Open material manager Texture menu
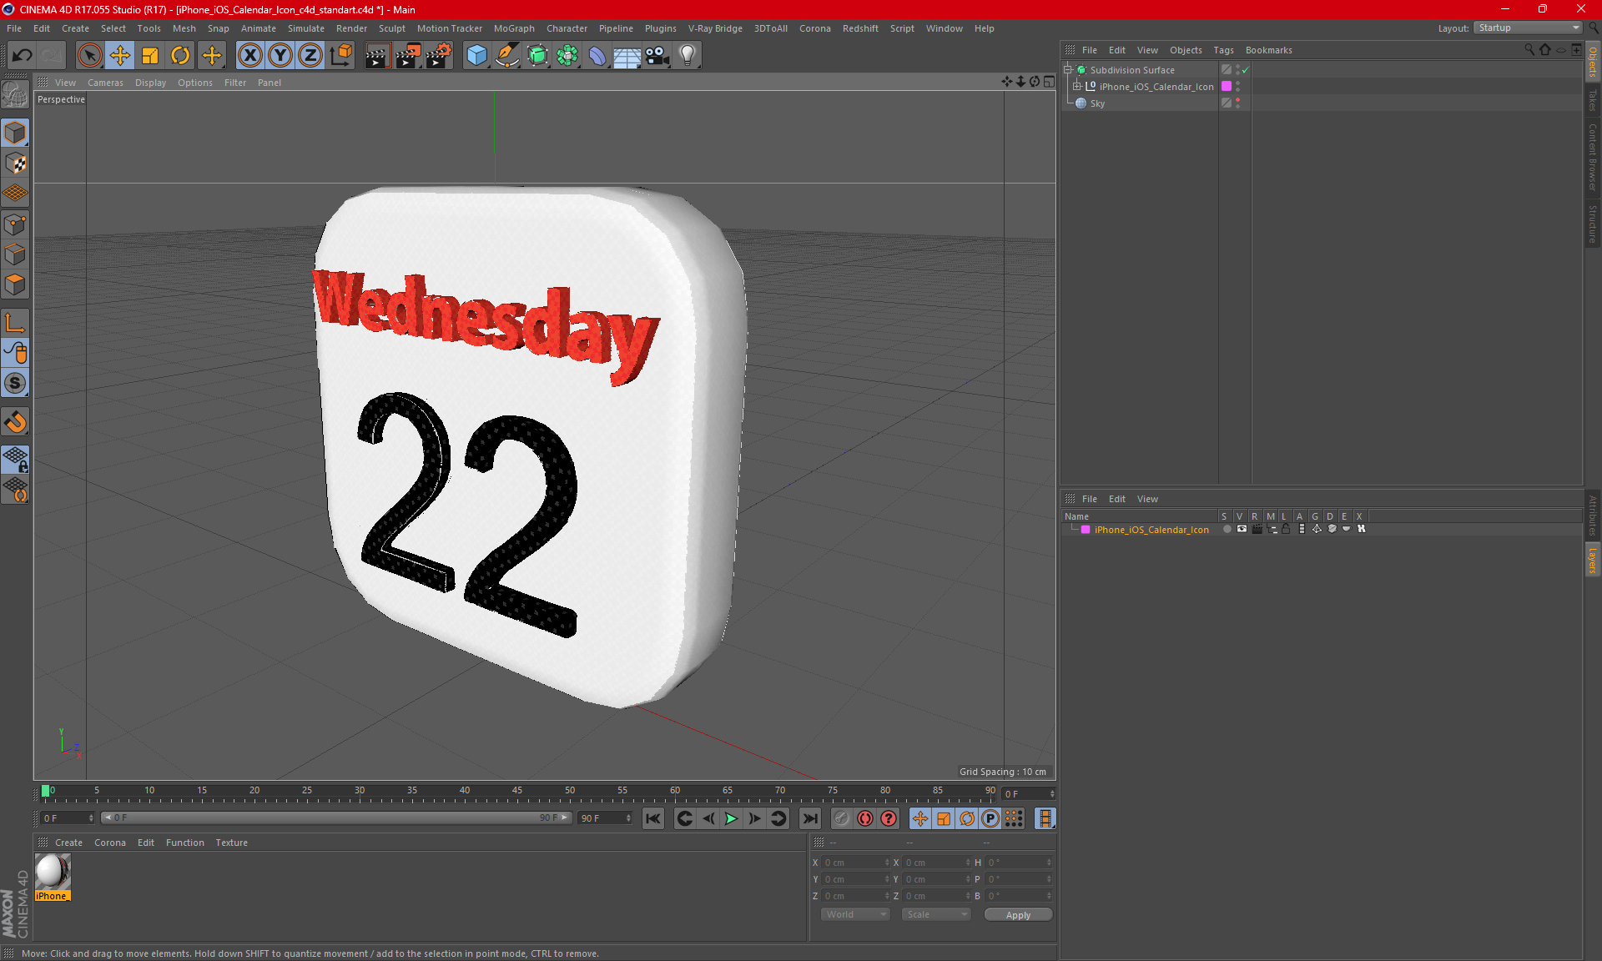Image resolution: width=1602 pixels, height=961 pixels. [x=231, y=843]
